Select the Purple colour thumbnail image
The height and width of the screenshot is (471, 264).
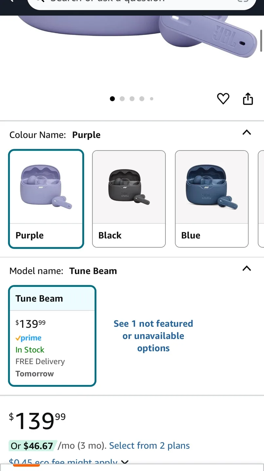point(46,186)
